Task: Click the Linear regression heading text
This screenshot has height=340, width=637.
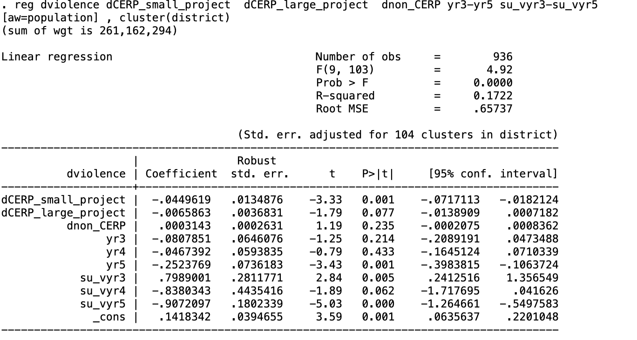Action: (x=57, y=57)
